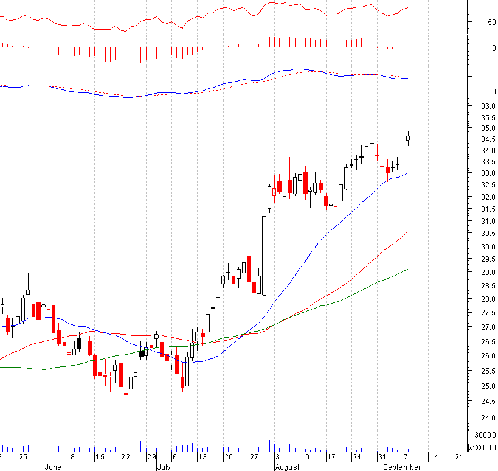Click the July 6 date label
Screen dimensions: 498x471
[175, 457]
